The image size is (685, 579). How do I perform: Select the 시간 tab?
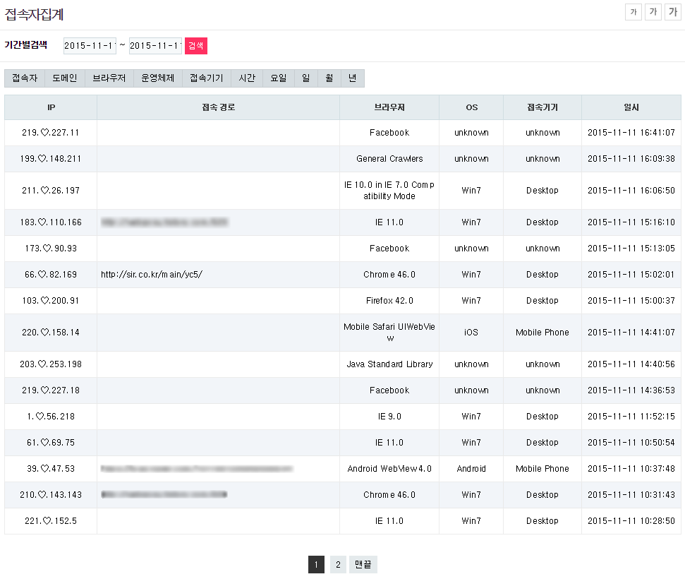(247, 78)
